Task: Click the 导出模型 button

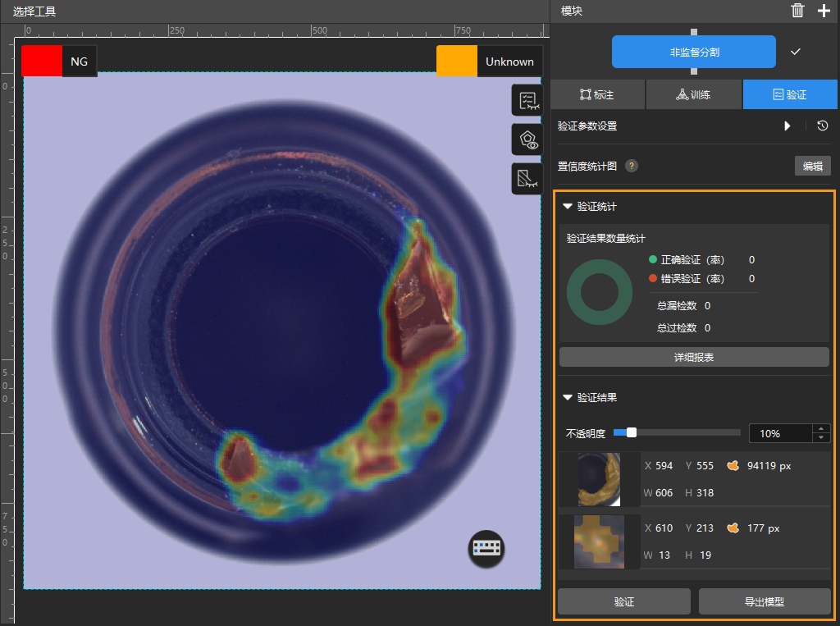Action: pos(765,601)
